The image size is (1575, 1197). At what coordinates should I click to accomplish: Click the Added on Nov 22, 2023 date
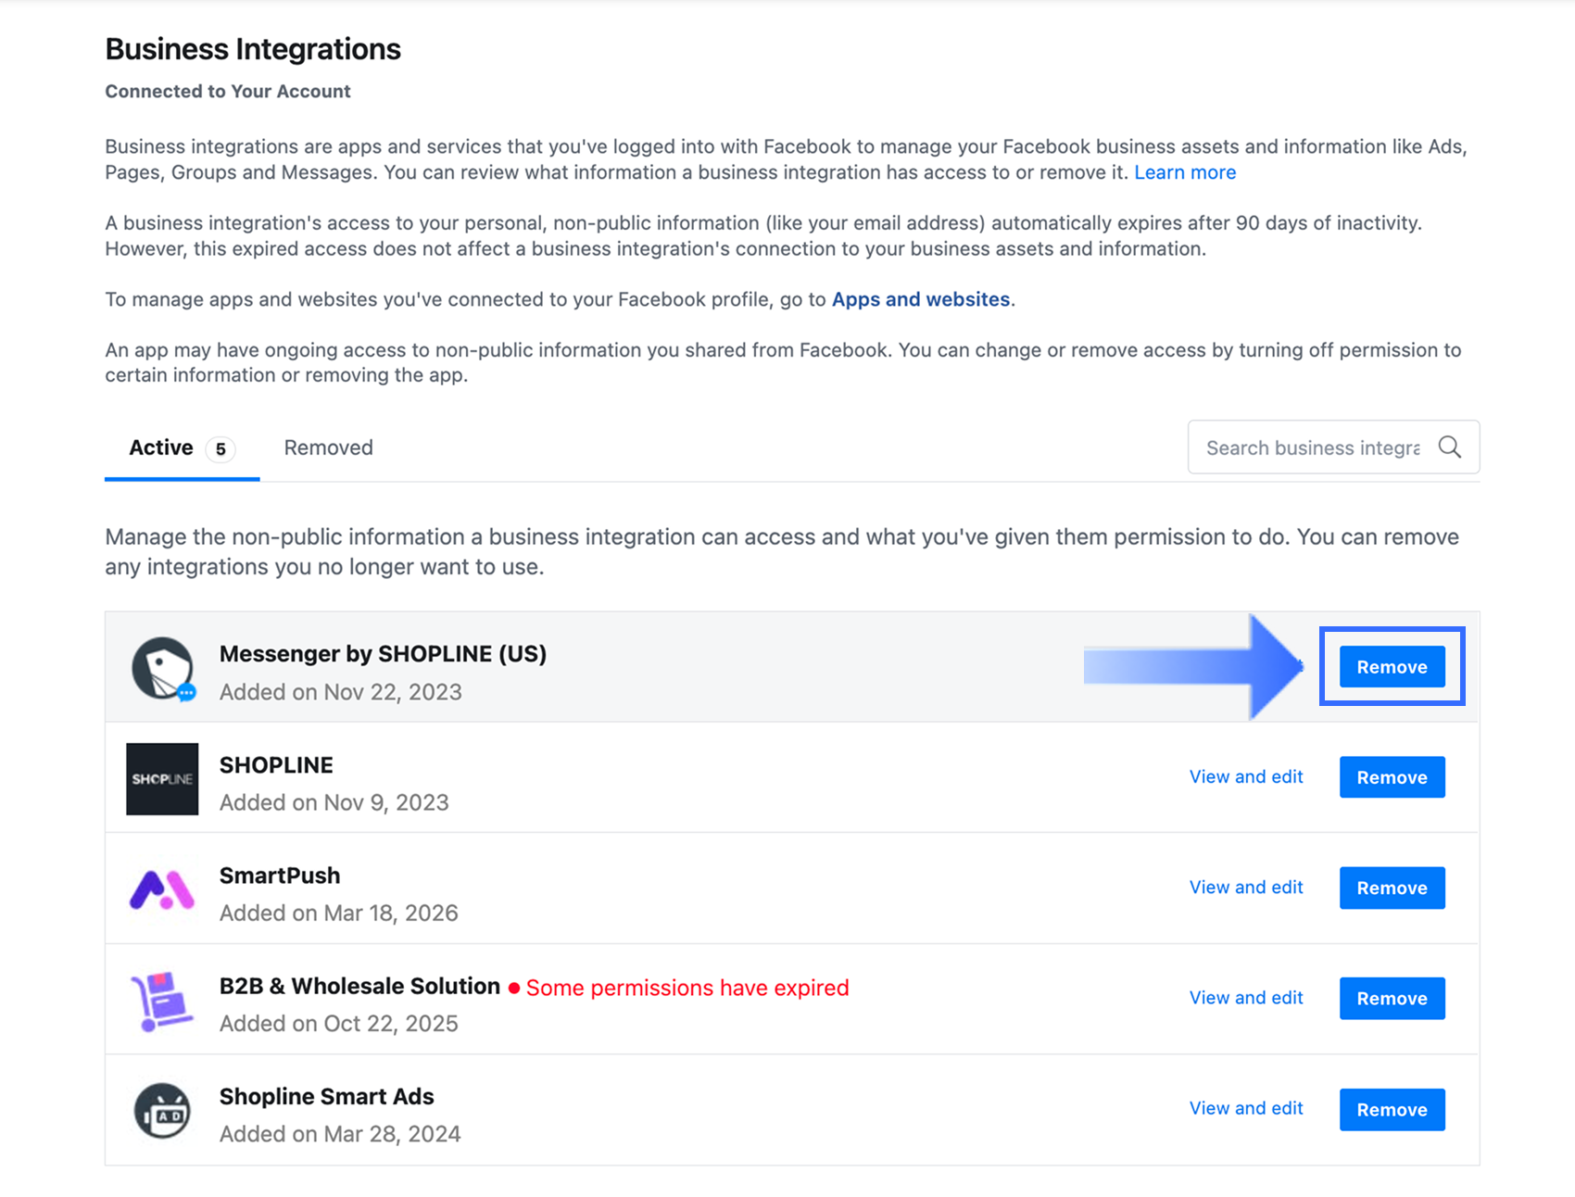point(340,692)
